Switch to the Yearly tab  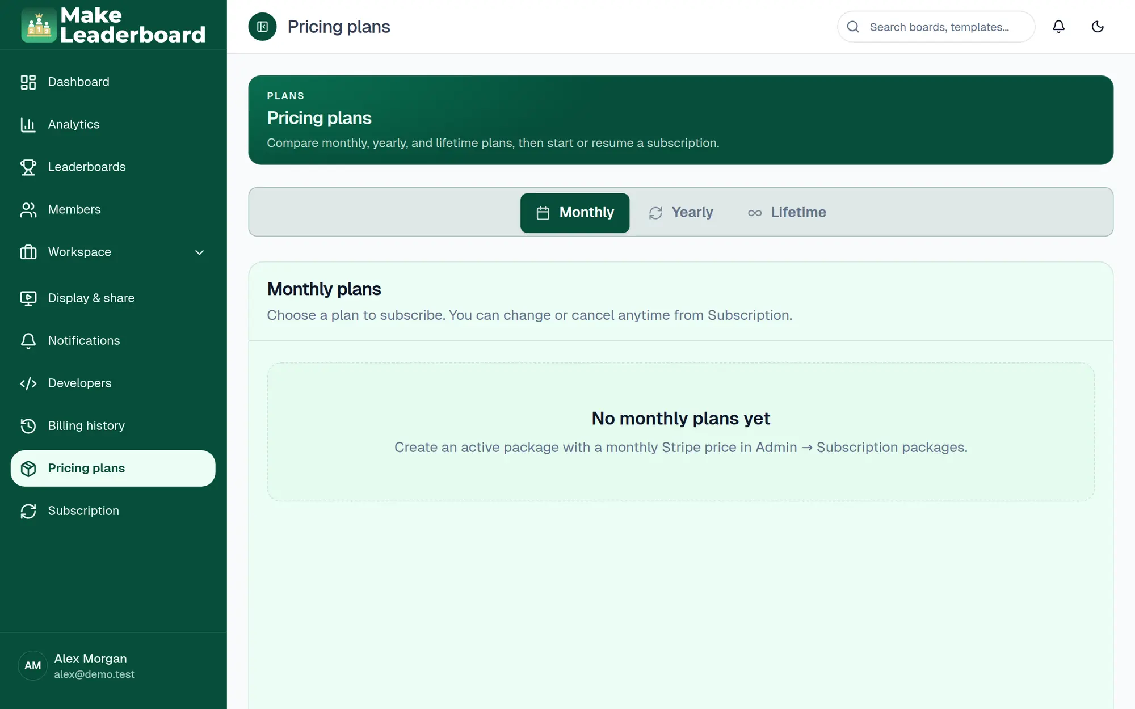[x=680, y=213]
